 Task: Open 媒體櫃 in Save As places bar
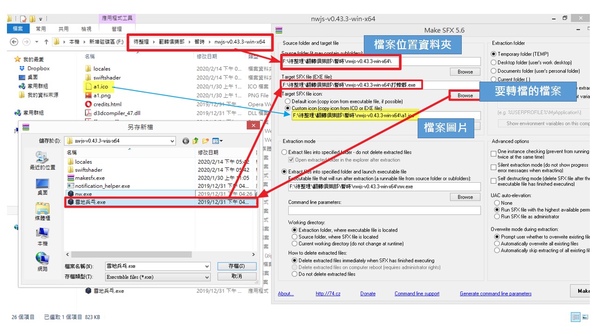(x=42, y=212)
